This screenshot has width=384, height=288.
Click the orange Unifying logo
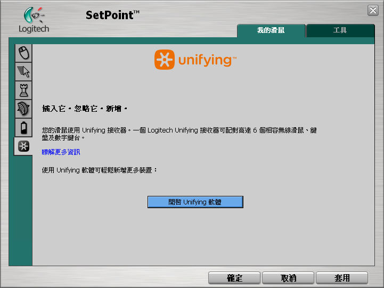195,60
